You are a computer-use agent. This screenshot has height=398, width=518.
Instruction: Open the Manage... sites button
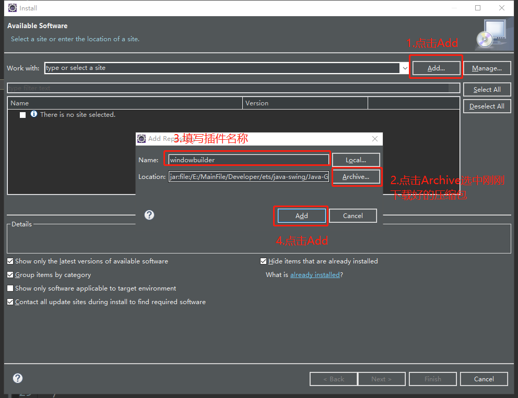(x=487, y=68)
